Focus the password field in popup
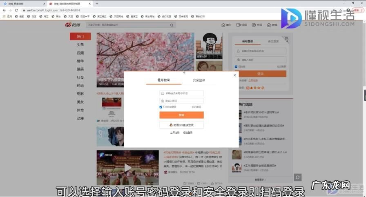This screenshot has height=197, width=366. point(181,101)
